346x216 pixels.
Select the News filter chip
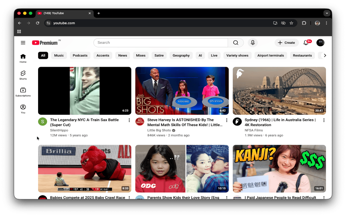[x=123, y=56]
